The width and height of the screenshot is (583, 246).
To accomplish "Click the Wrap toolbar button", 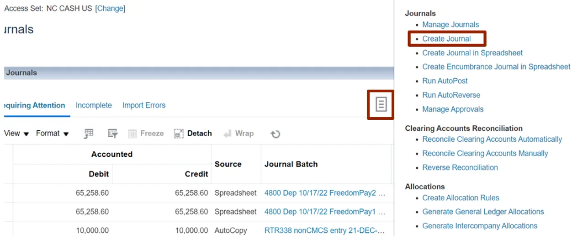I will click(238, 134).
